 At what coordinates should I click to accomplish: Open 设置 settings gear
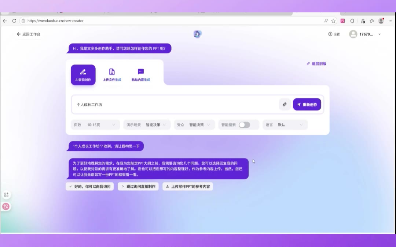pyautogui.click(x=334, y=34)
